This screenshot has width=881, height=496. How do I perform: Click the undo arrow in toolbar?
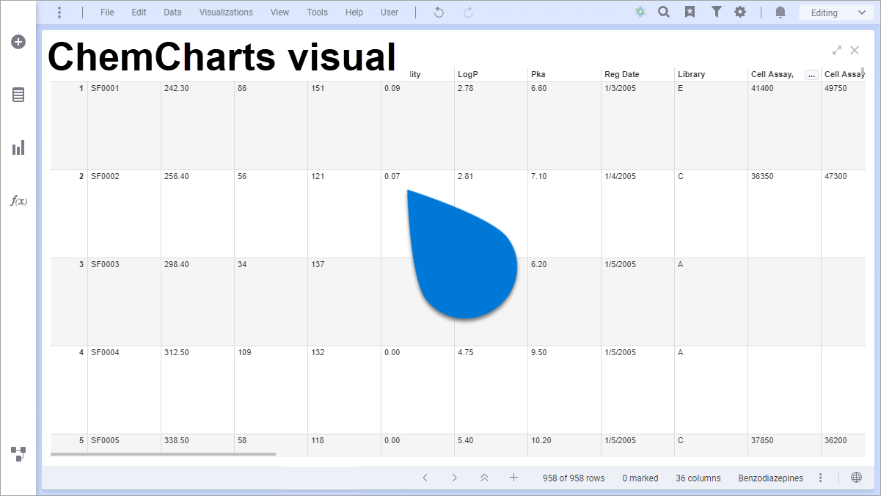438,12
